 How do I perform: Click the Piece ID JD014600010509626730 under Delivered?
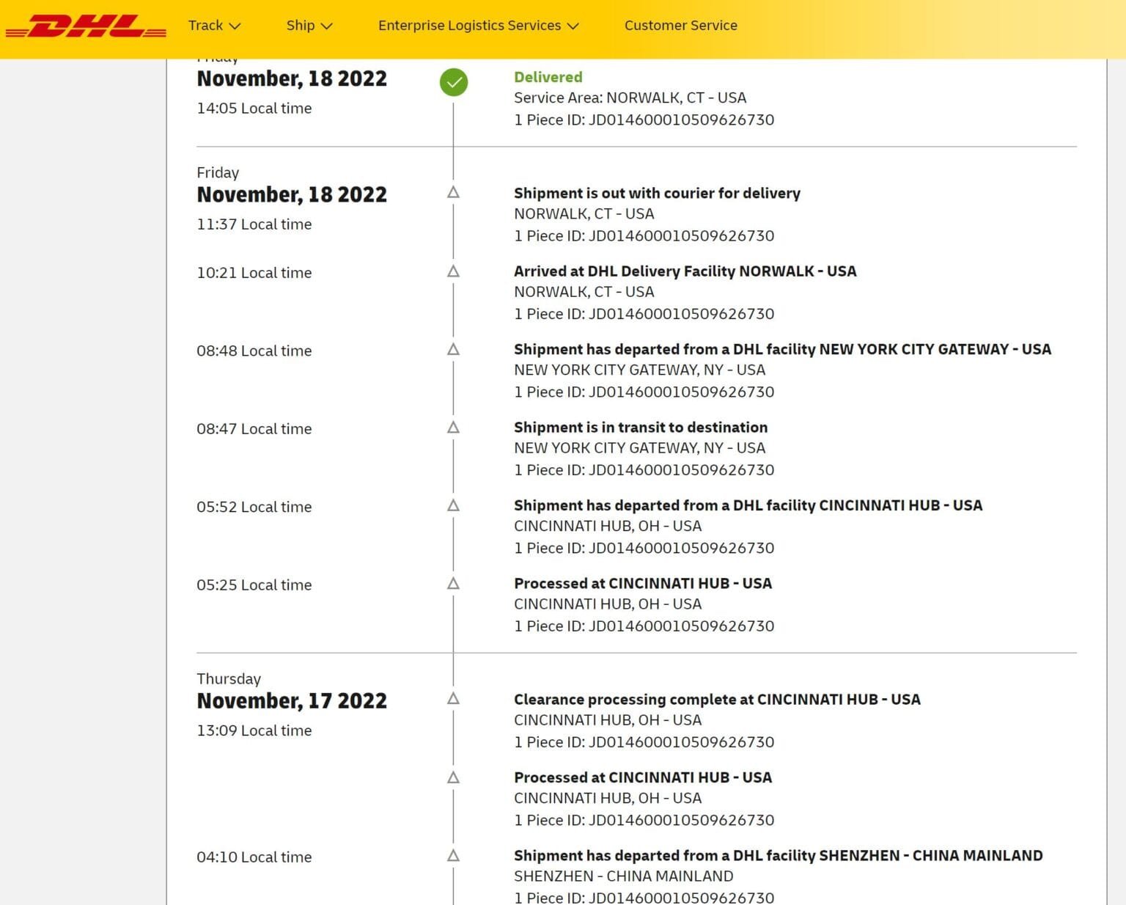(x=644, y=120)
